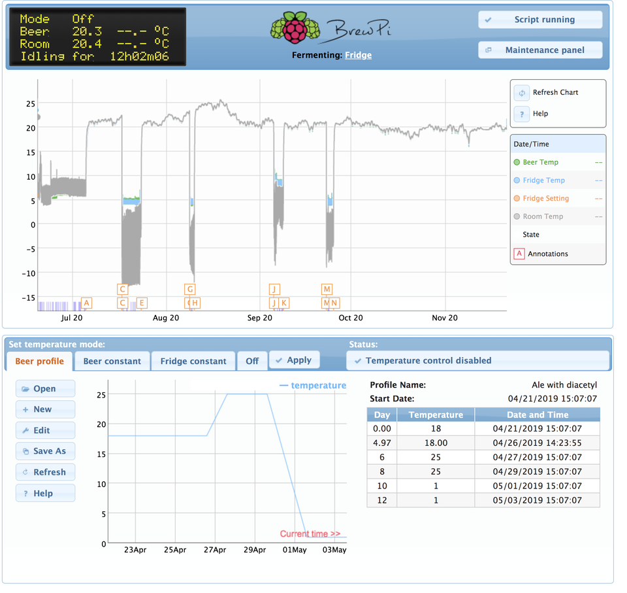Click the 18.00 temperature cell
The width and height of the screenshot is (627, 593).
436,443
